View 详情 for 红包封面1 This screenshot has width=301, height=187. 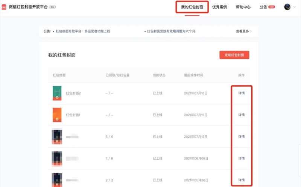point(241,115)
